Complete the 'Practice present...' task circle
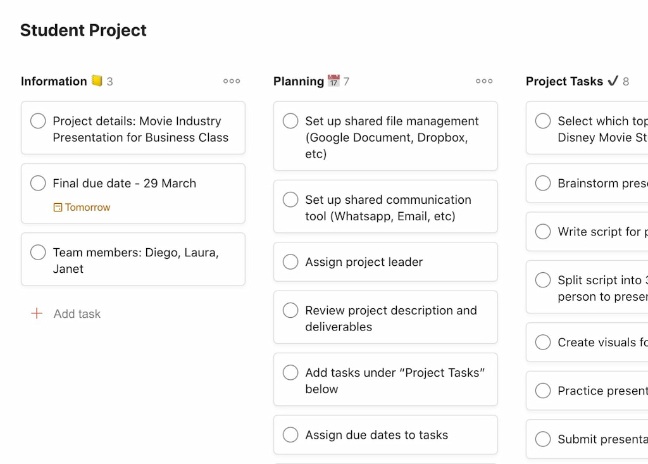The height and width of the screenshot is (464, 648). click(x=543, y=391)
